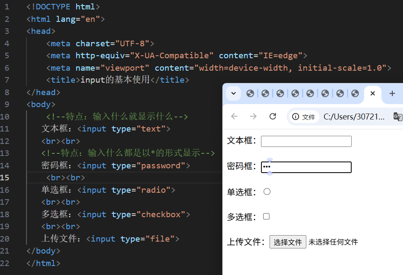
Task: Click the input type="text" code line
Action: (106, 129)
